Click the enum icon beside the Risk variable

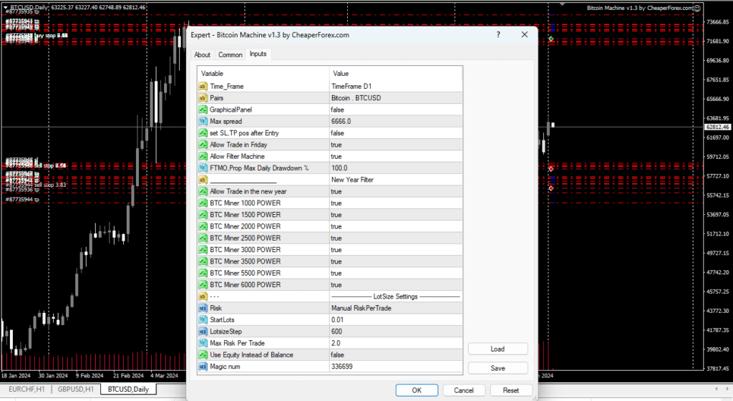[x=203, y=308]
